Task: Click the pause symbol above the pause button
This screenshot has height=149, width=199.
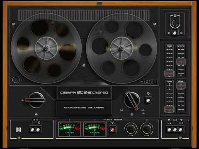Action: (148, 94)
